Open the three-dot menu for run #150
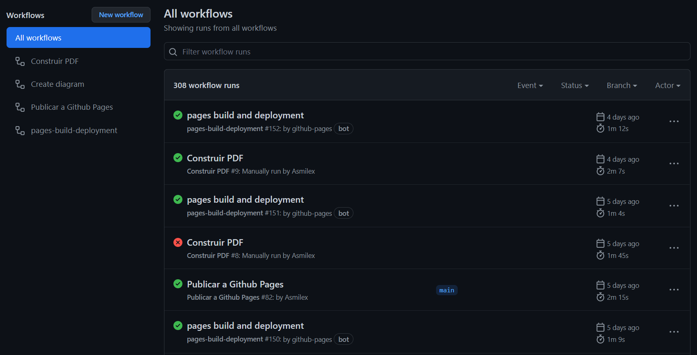Viewport: 697px width, 355px height. [674, 332]
